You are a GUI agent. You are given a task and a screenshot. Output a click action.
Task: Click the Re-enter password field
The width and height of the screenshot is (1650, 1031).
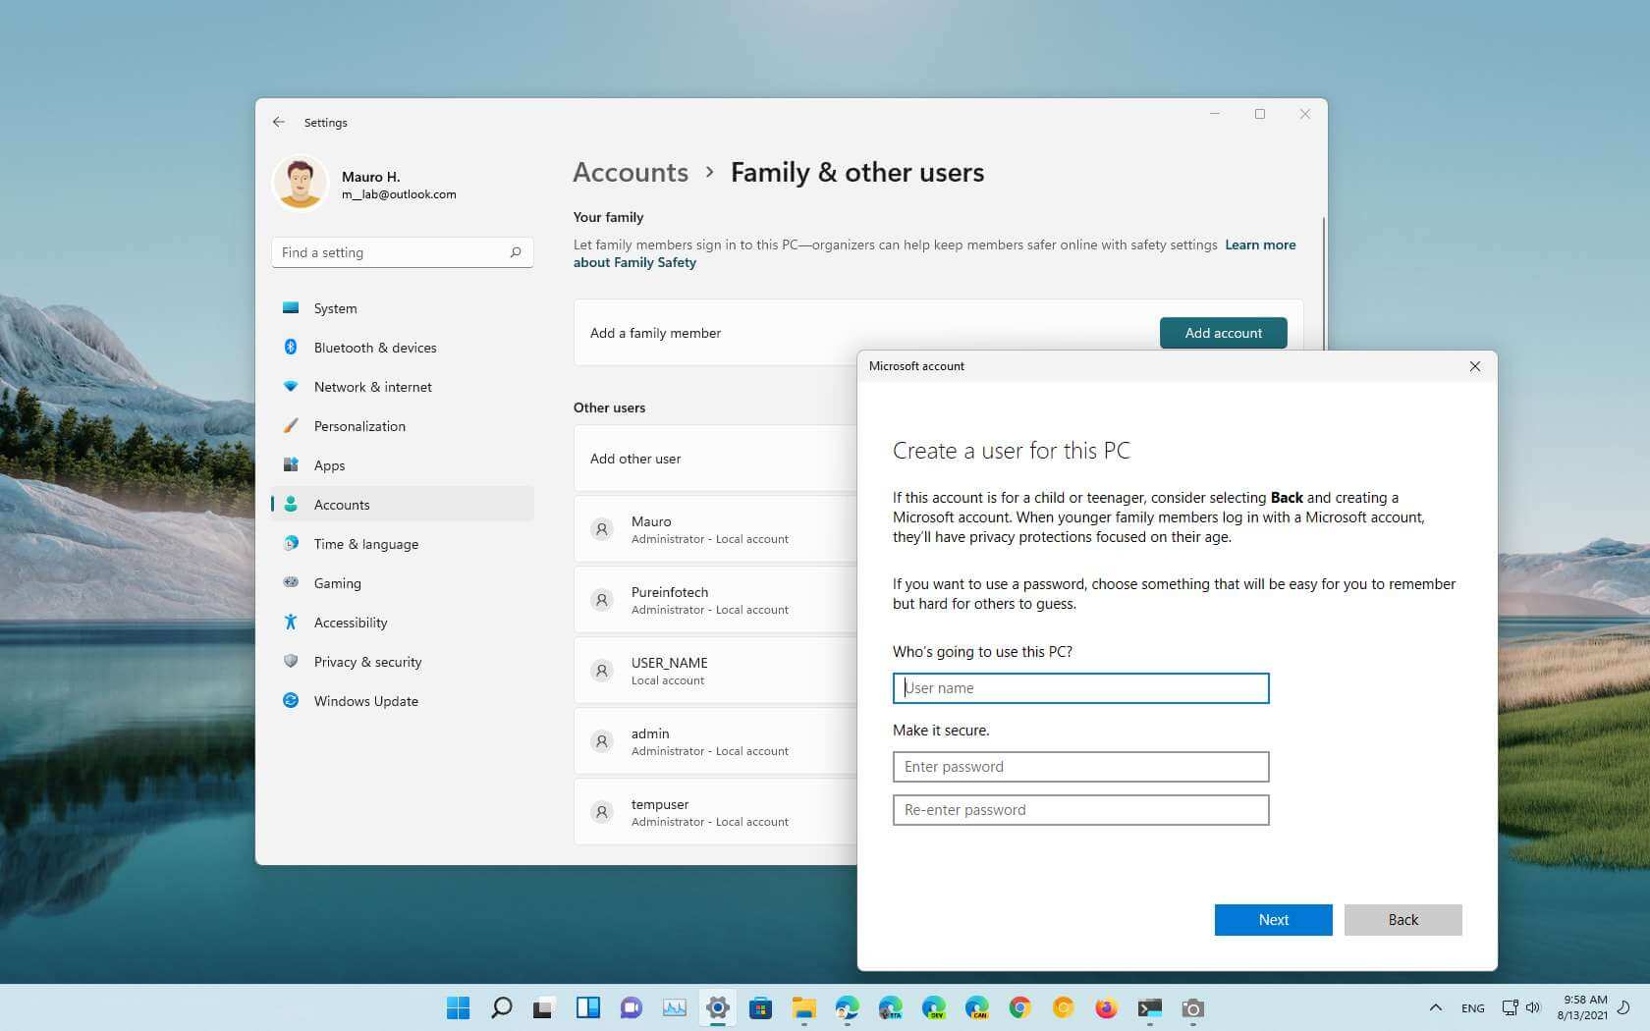(1080, 810)
